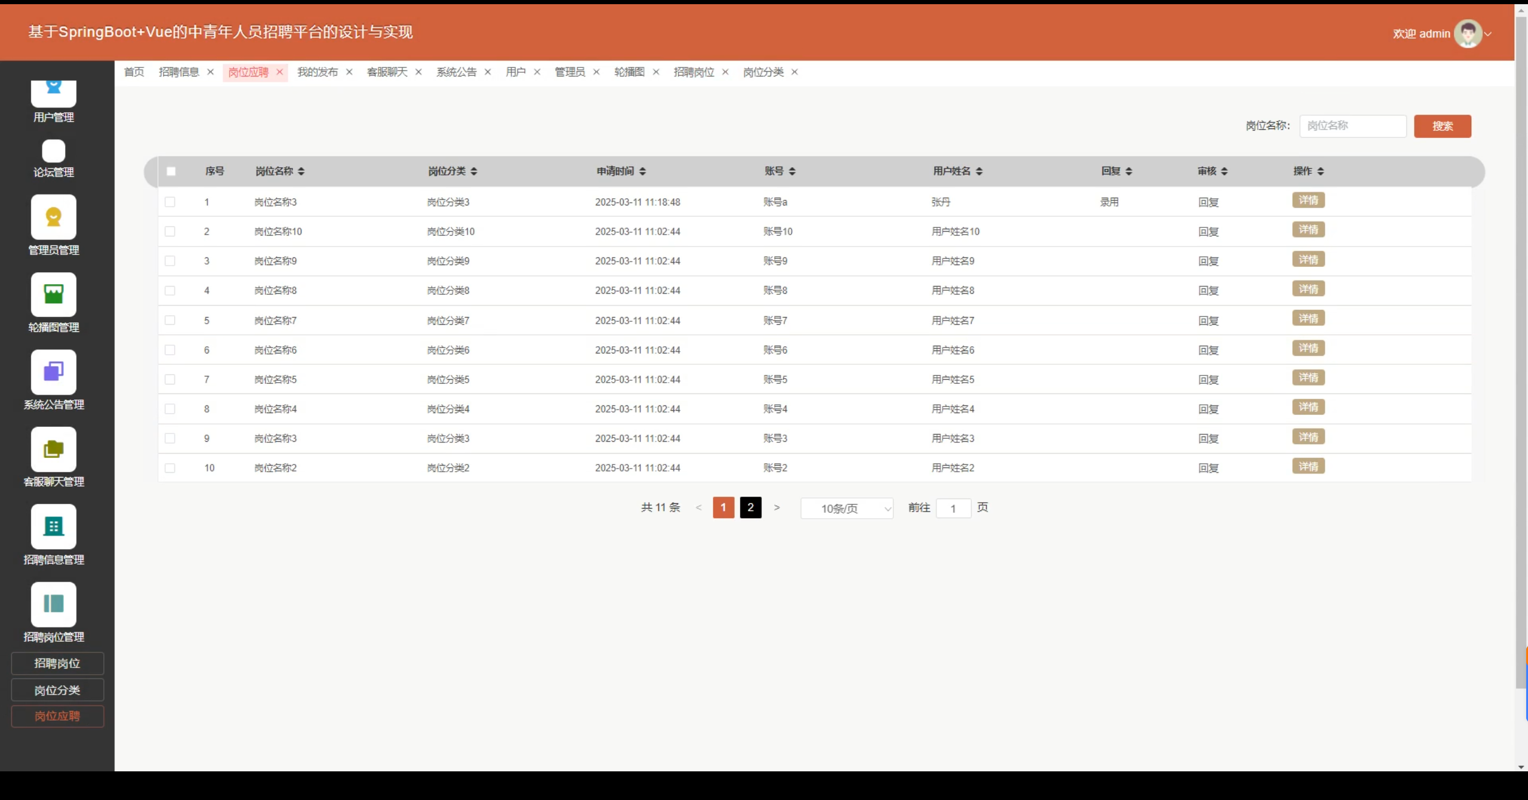Image resolution: width=1528 pixels, height=800 pixels.
Task: Click the admin avatar picture
Action: (x=1467, y=33)
